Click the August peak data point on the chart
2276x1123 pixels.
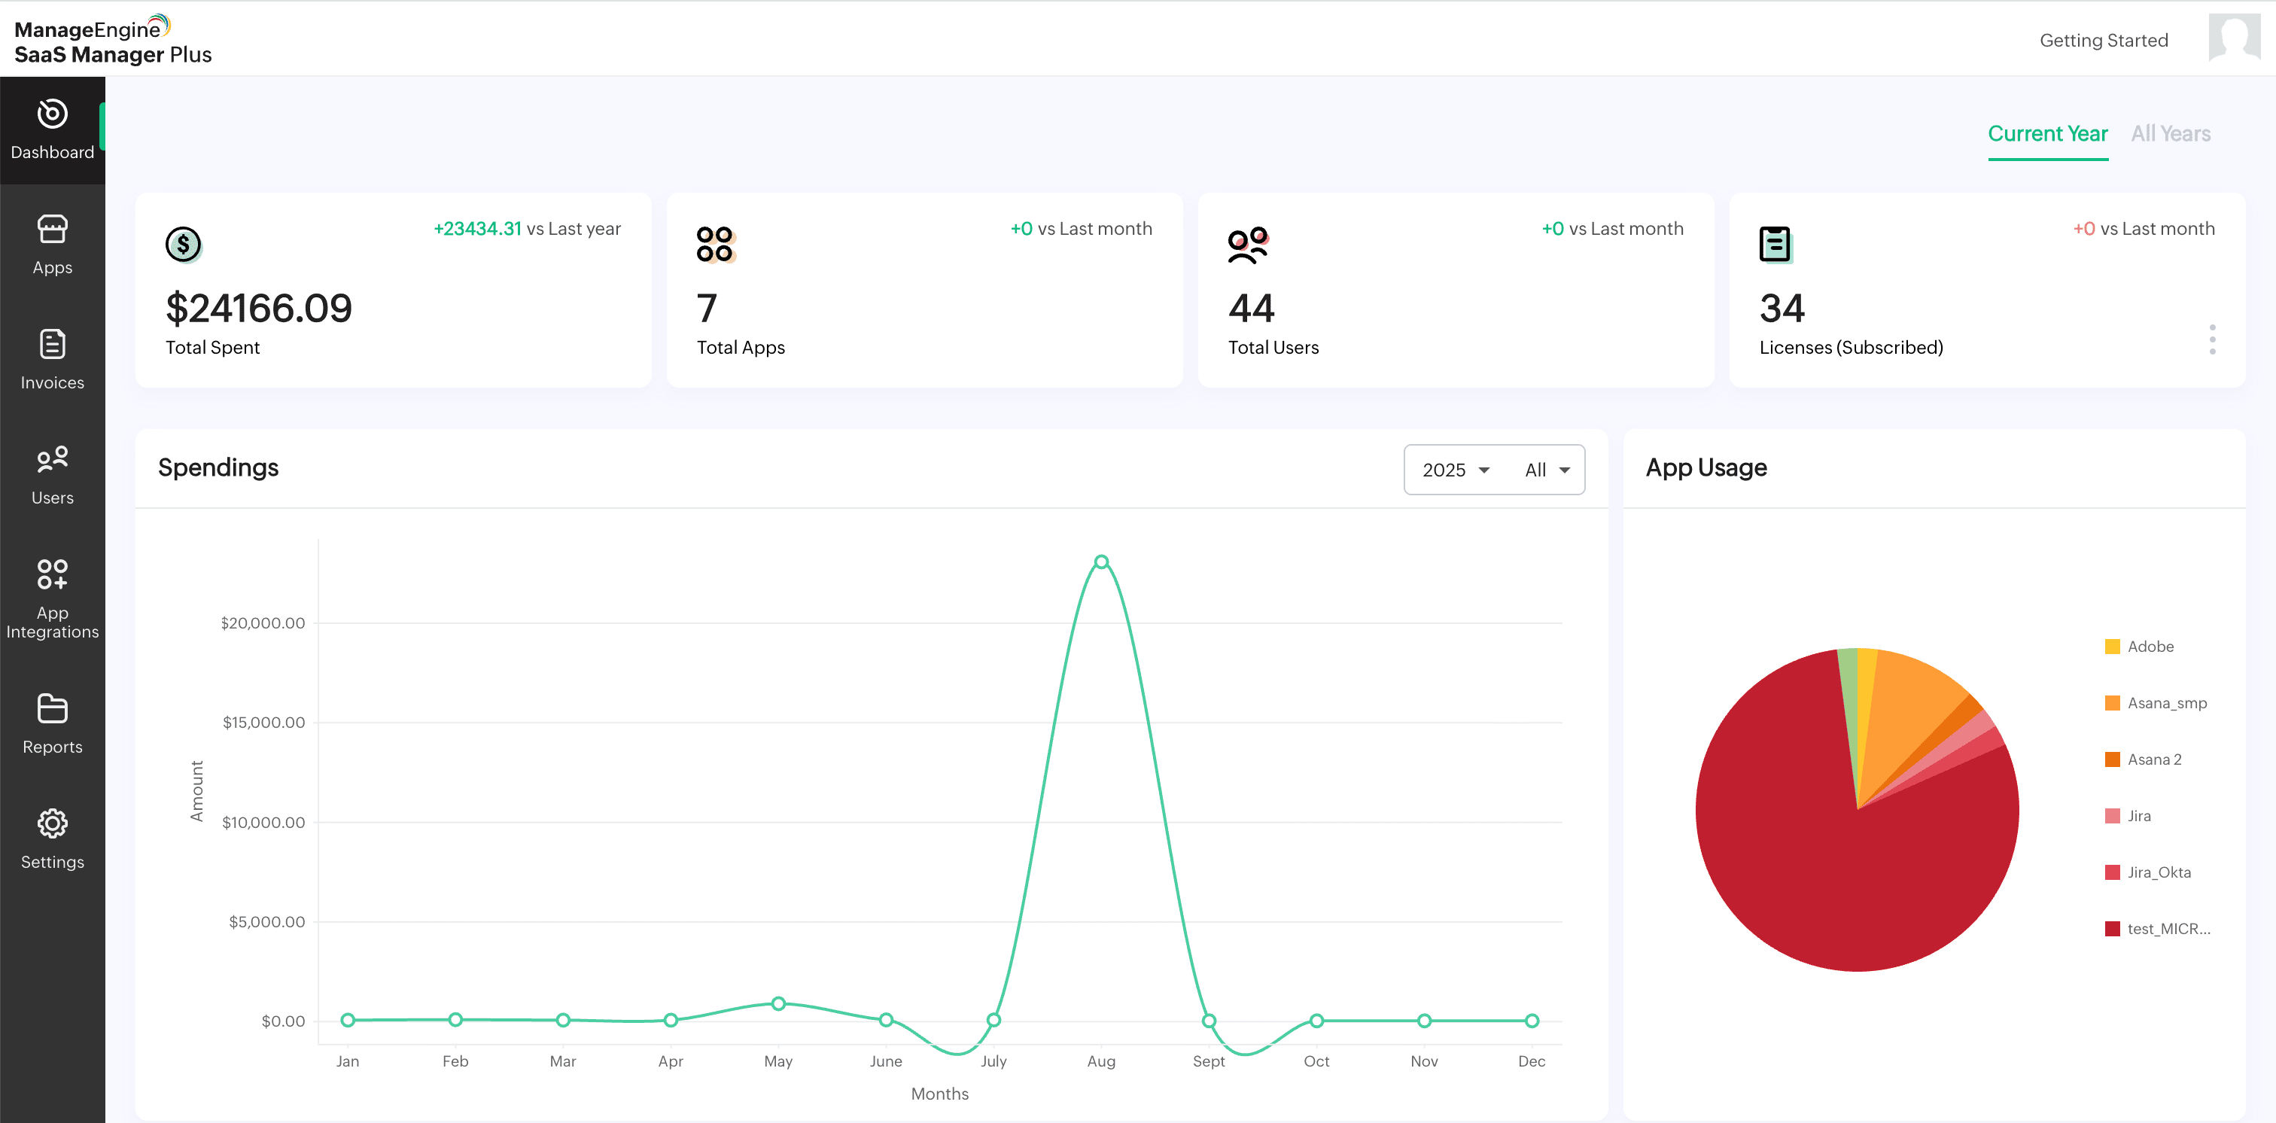coord(1101,560)
